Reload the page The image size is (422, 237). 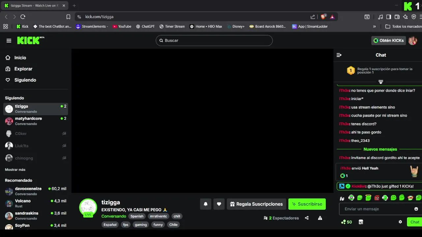[x=23, y=17]
